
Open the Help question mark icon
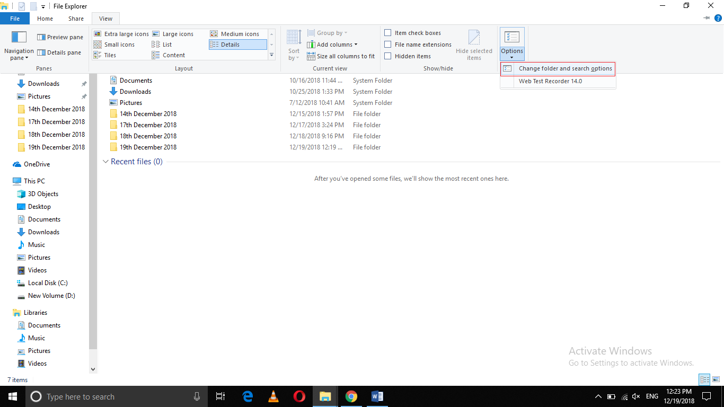tap(718, 18)
